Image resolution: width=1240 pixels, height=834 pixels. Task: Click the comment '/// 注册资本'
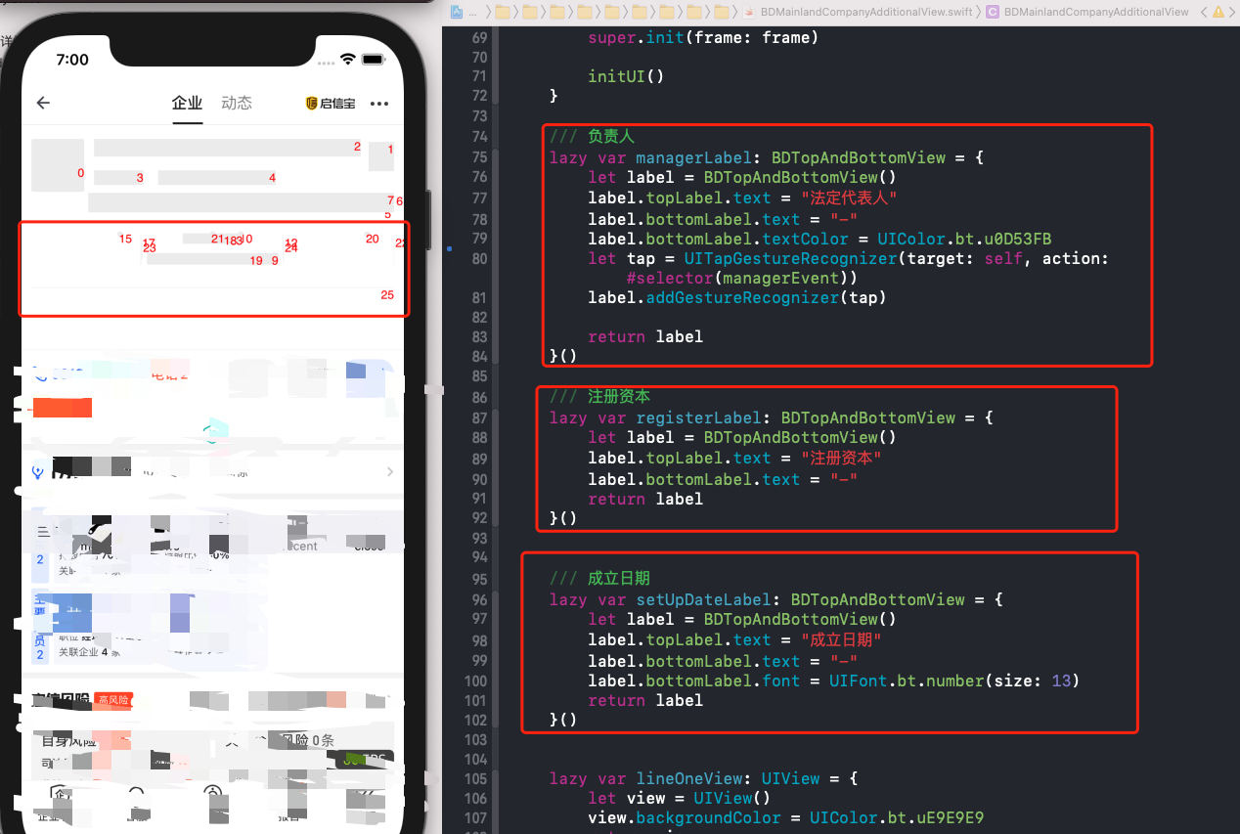(599, 397)
